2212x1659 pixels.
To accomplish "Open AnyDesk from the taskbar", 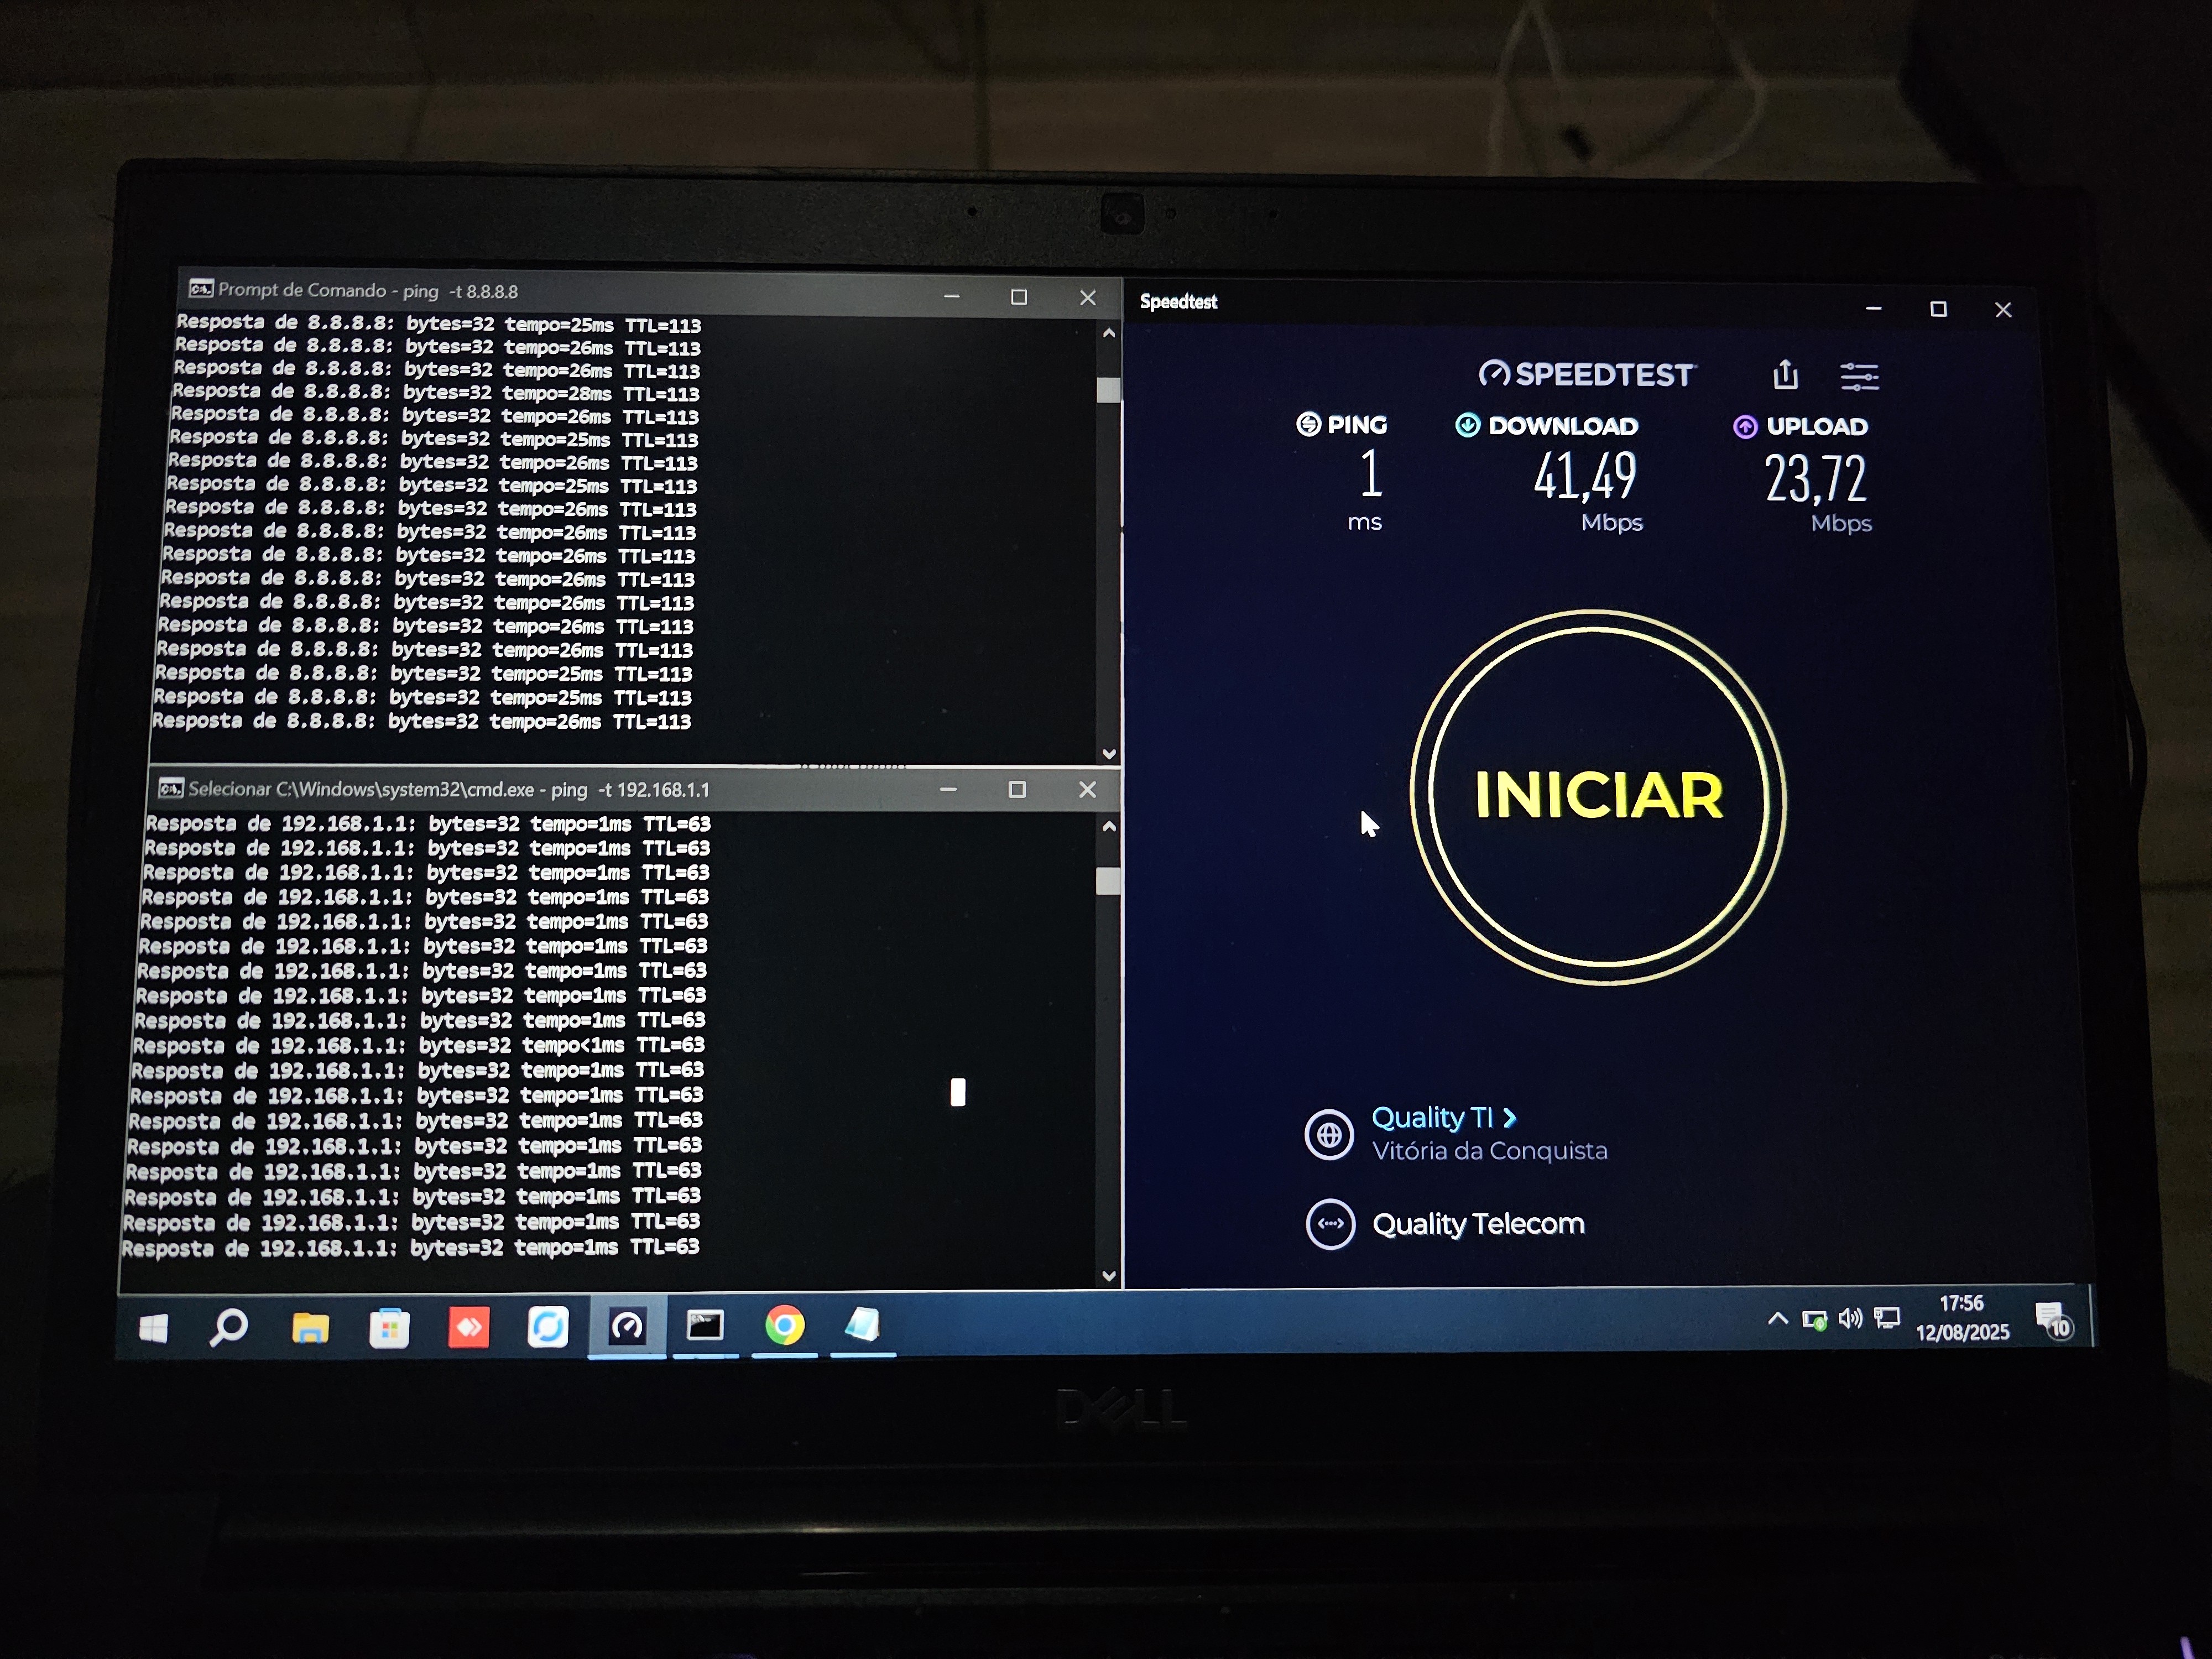I will (468, 1327).
